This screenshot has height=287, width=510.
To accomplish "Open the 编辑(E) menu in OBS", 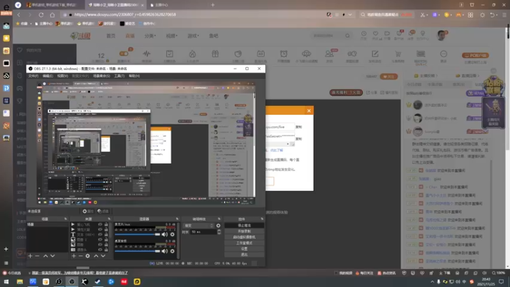I will (x=48, y=76).
